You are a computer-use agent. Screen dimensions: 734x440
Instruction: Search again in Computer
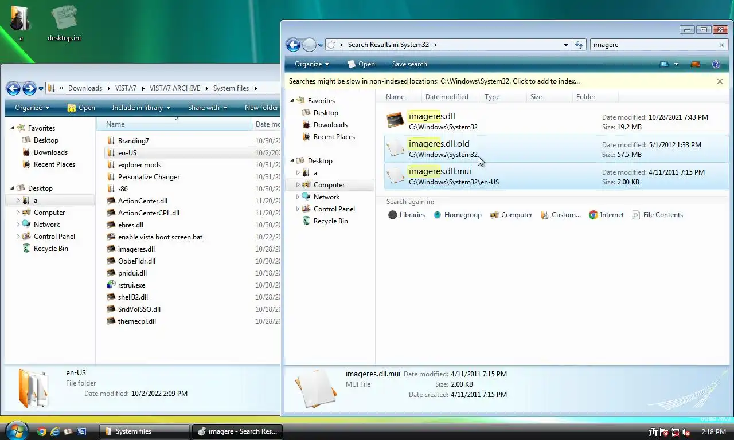[x=511, y=215]
